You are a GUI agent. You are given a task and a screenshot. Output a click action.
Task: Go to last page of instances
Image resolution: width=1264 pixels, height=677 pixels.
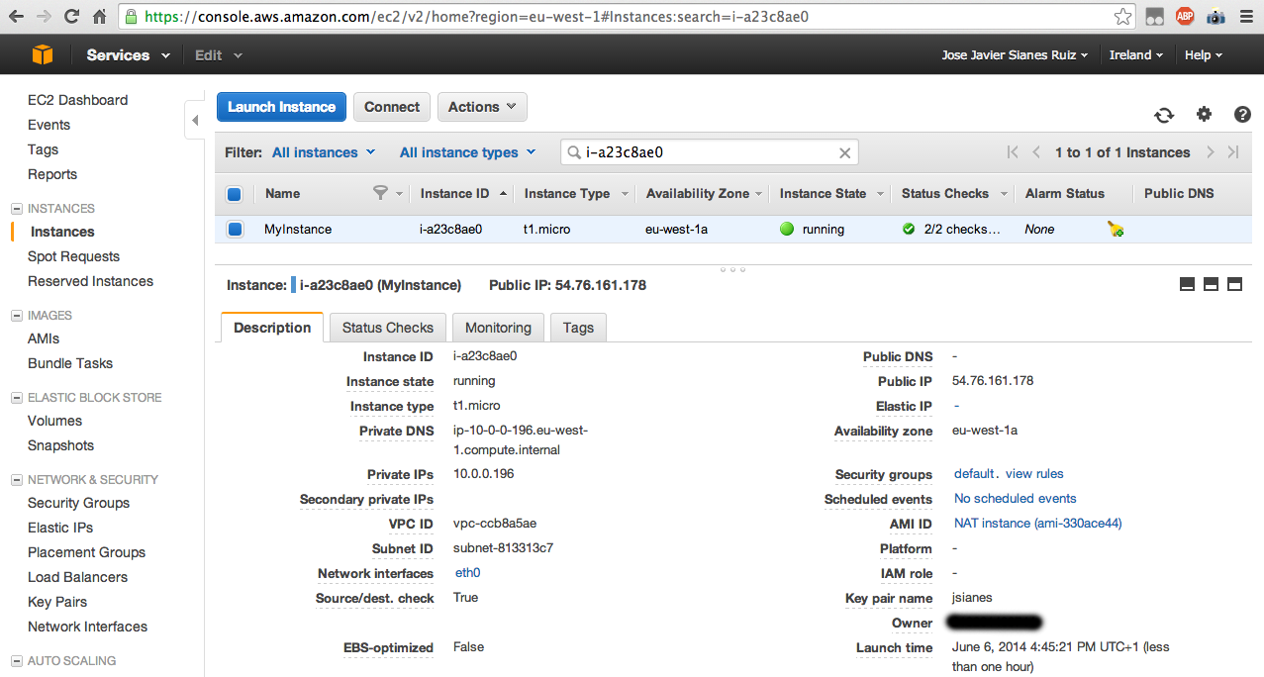pyautogui.click(x=1233, y=152)
